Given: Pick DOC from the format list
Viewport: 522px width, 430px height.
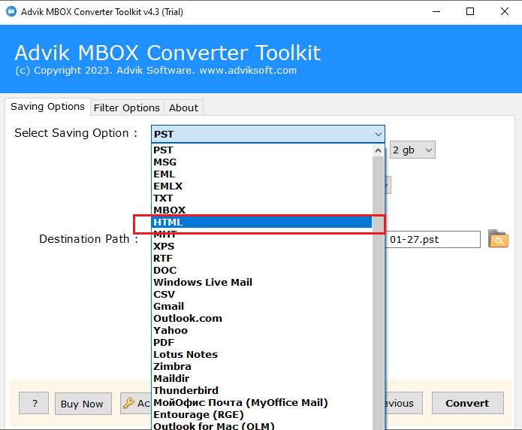Looking at the screenshot, I should pyautogui.click(x=262, y=271).
